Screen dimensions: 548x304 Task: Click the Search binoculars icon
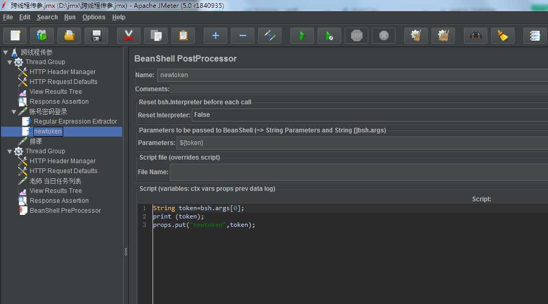pos(476,35)
